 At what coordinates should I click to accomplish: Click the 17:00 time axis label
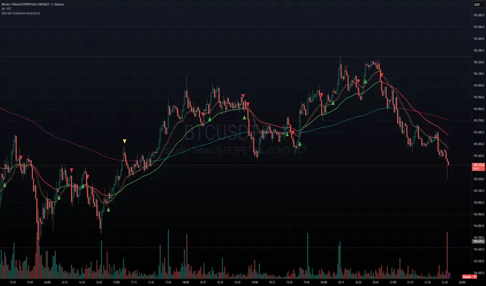(x=116, y=282)
